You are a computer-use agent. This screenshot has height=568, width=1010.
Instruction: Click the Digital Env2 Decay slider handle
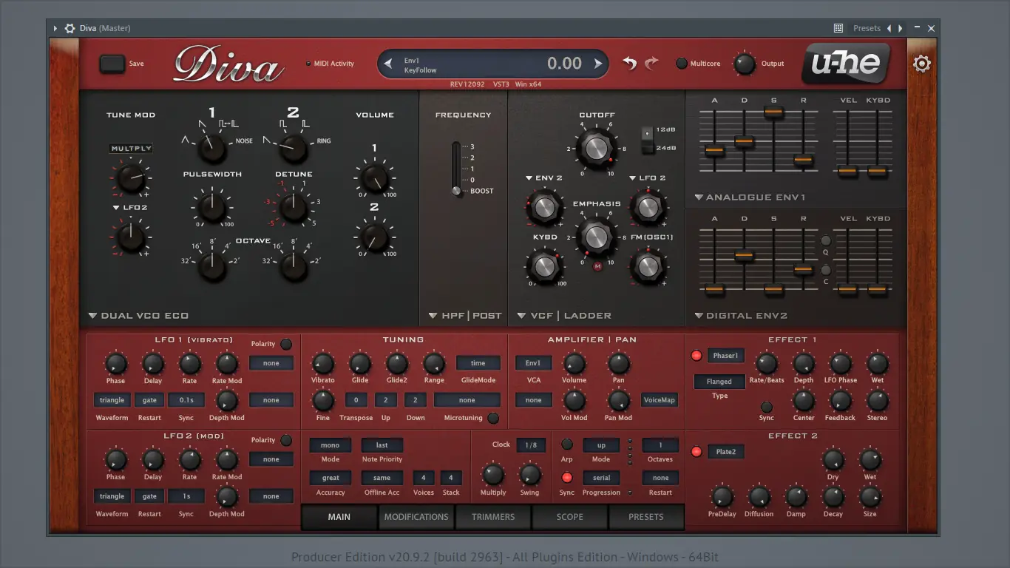pyautogui.click(x=744, y=256)
